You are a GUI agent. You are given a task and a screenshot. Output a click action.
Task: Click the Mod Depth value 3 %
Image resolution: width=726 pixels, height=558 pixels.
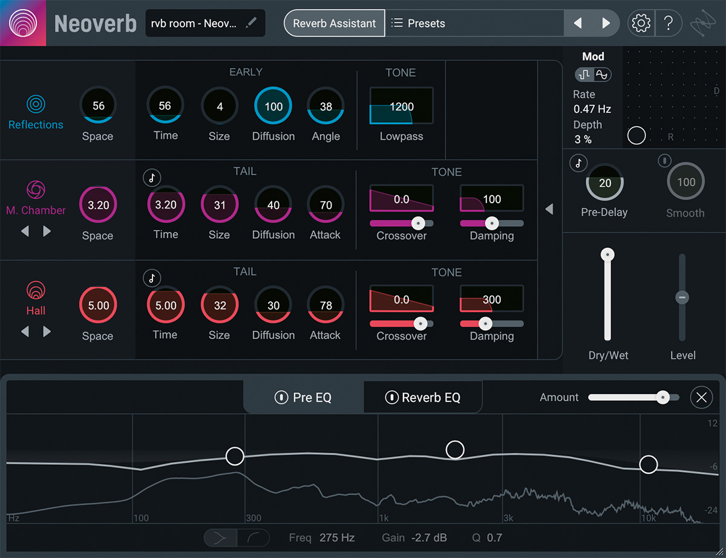(x=583, y=140)
